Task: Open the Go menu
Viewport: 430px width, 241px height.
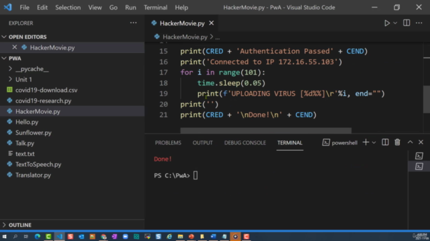Action: coord(114,7)
